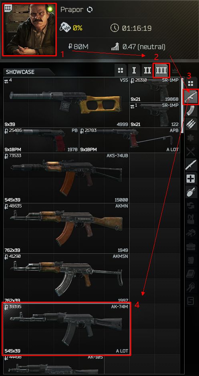The width and height of the screenshot is (199, 376).
Task: Open the briefcase containers category
Action: click(191, 246)
